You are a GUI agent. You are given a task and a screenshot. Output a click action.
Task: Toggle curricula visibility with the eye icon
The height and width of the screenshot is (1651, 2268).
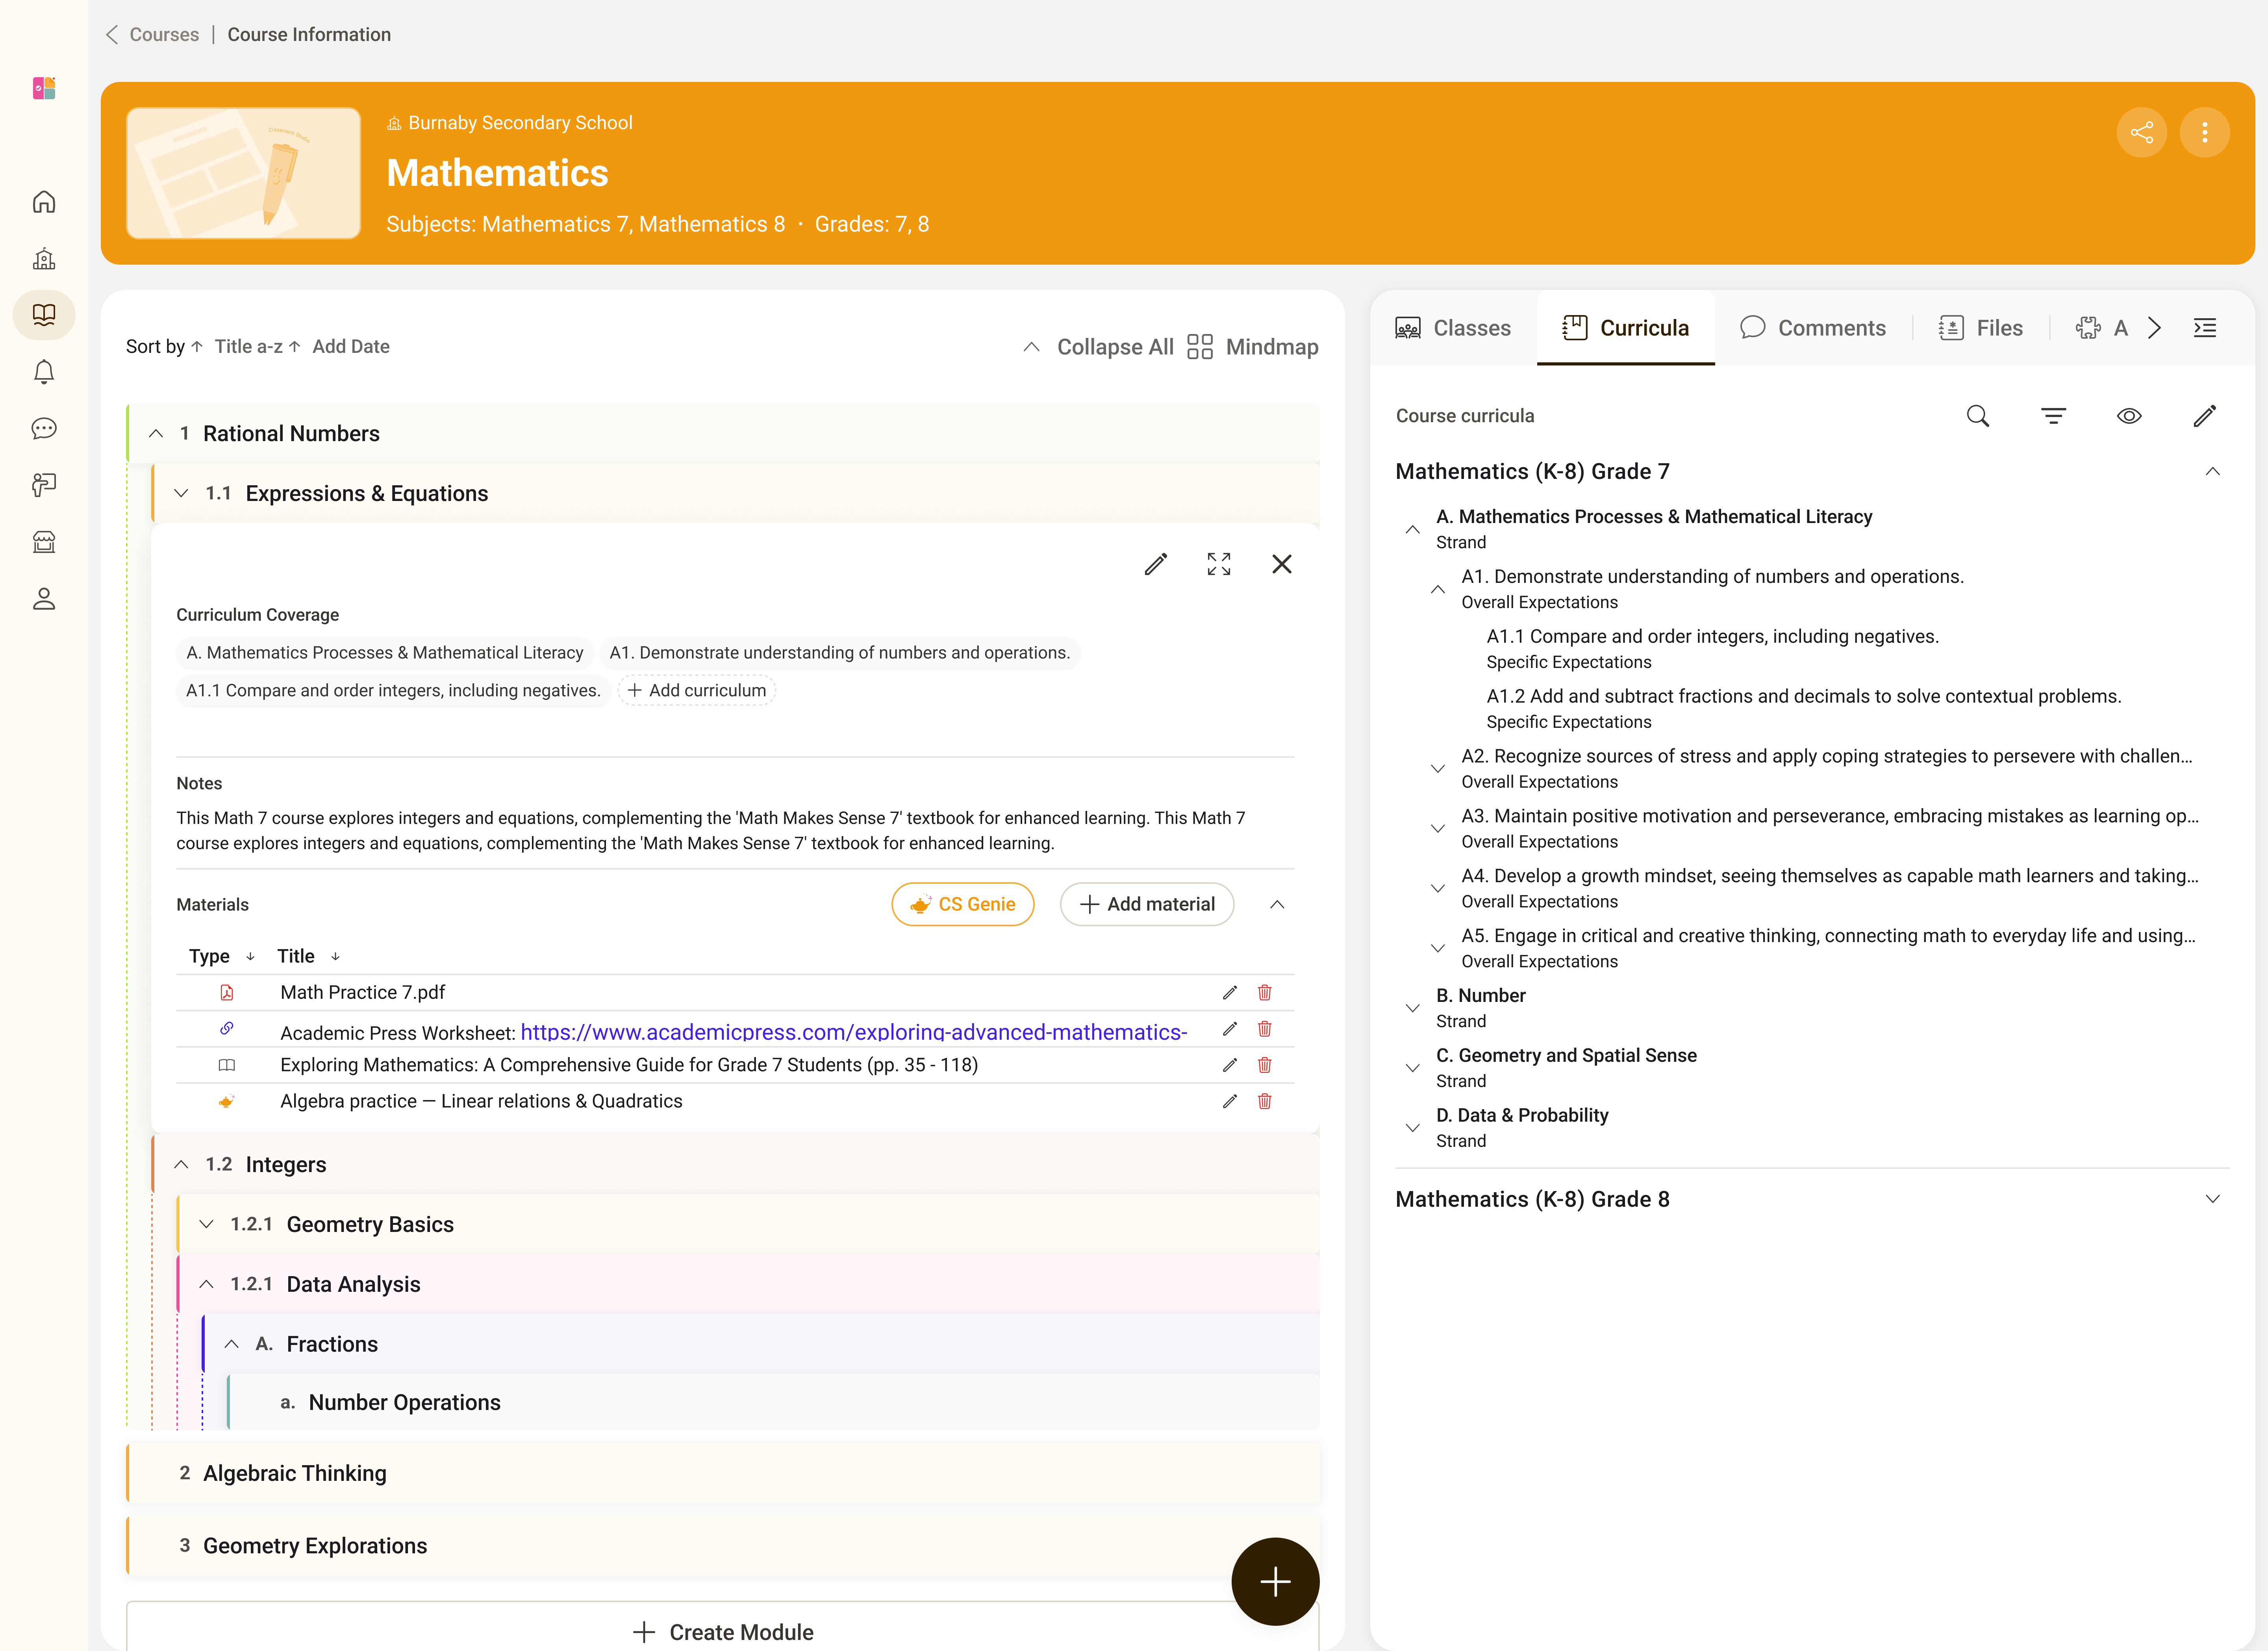[2129, 416]
